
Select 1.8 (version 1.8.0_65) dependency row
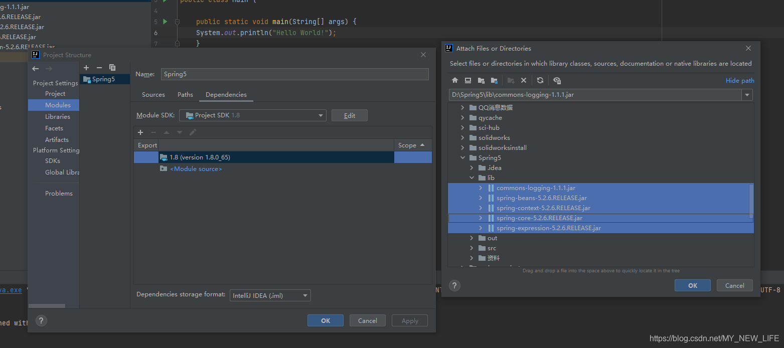[x=283, y=157]
